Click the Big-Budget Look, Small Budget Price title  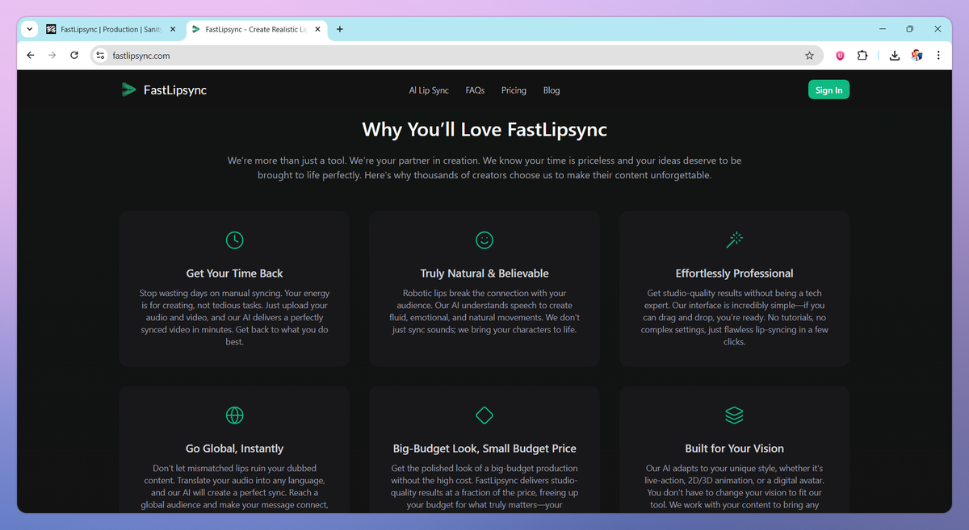(x=484, y=449)
